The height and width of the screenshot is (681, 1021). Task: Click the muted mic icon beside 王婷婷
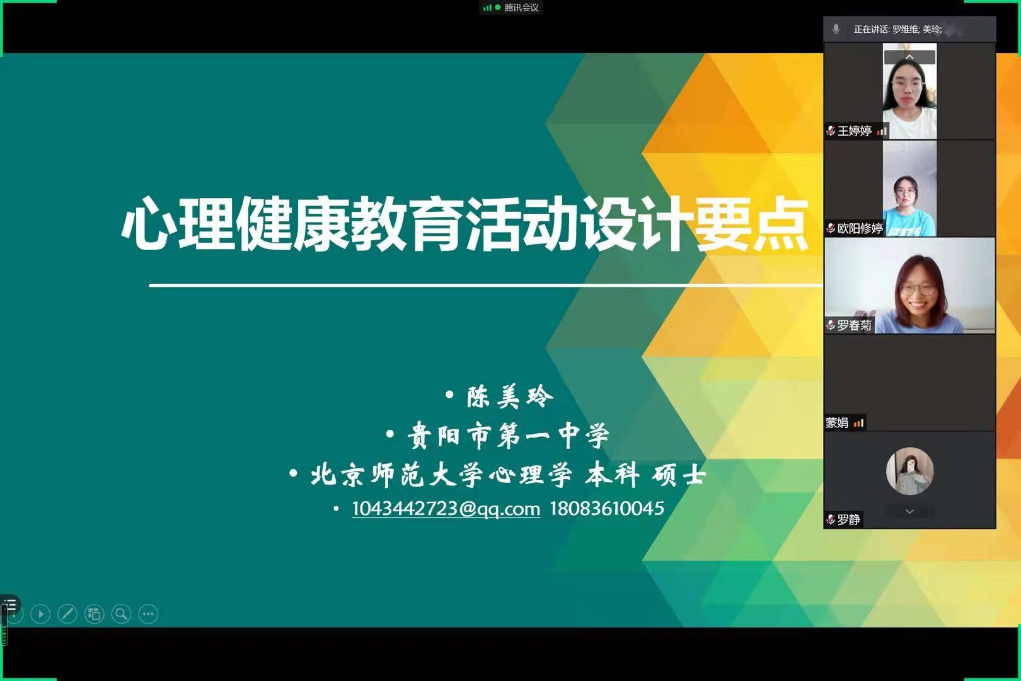click(x=831, y=131)
